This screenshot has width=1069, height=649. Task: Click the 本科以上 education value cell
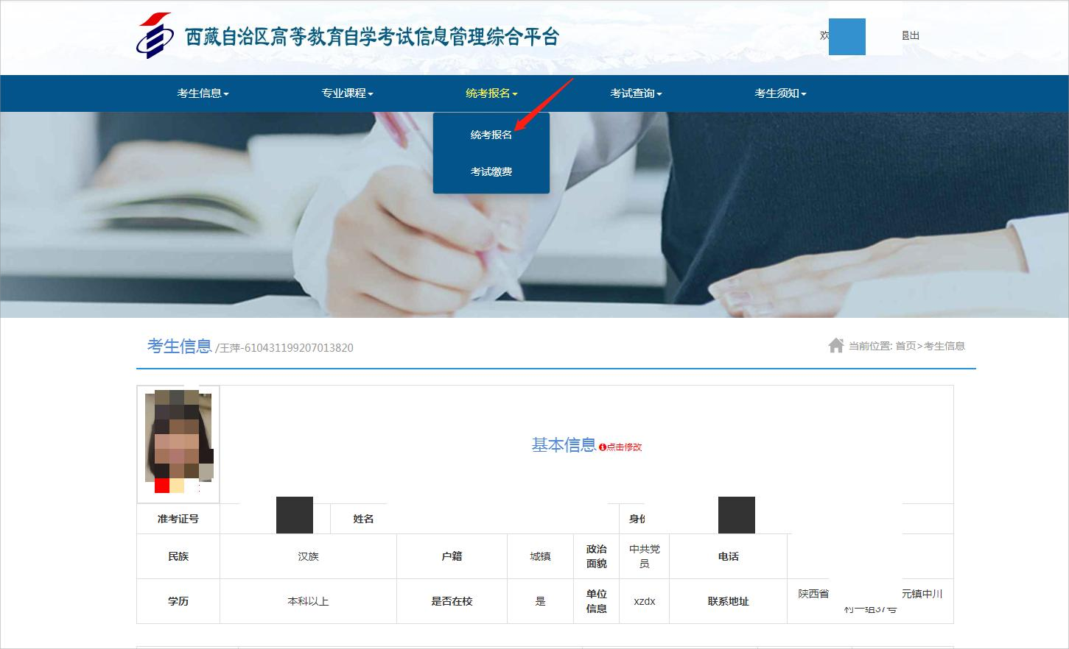[308, 601]
